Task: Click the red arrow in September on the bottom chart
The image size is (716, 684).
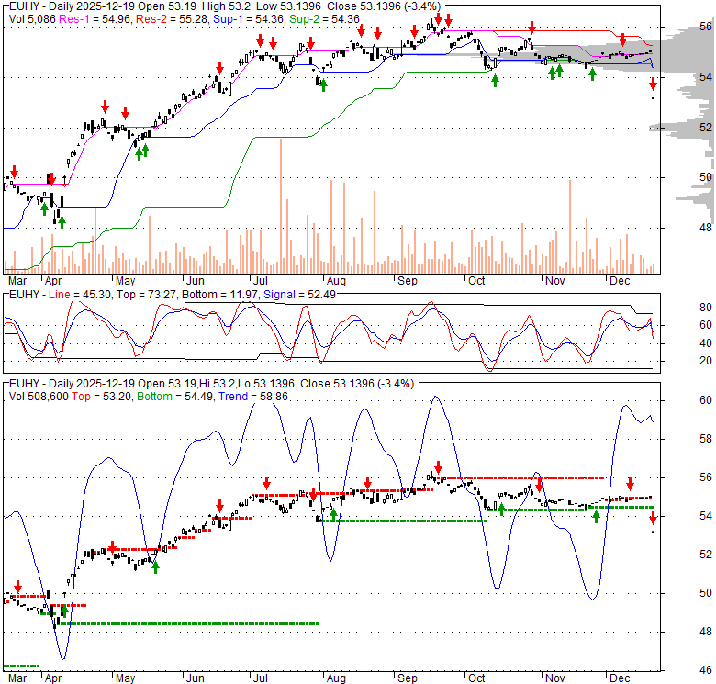Action: (438, 466)
